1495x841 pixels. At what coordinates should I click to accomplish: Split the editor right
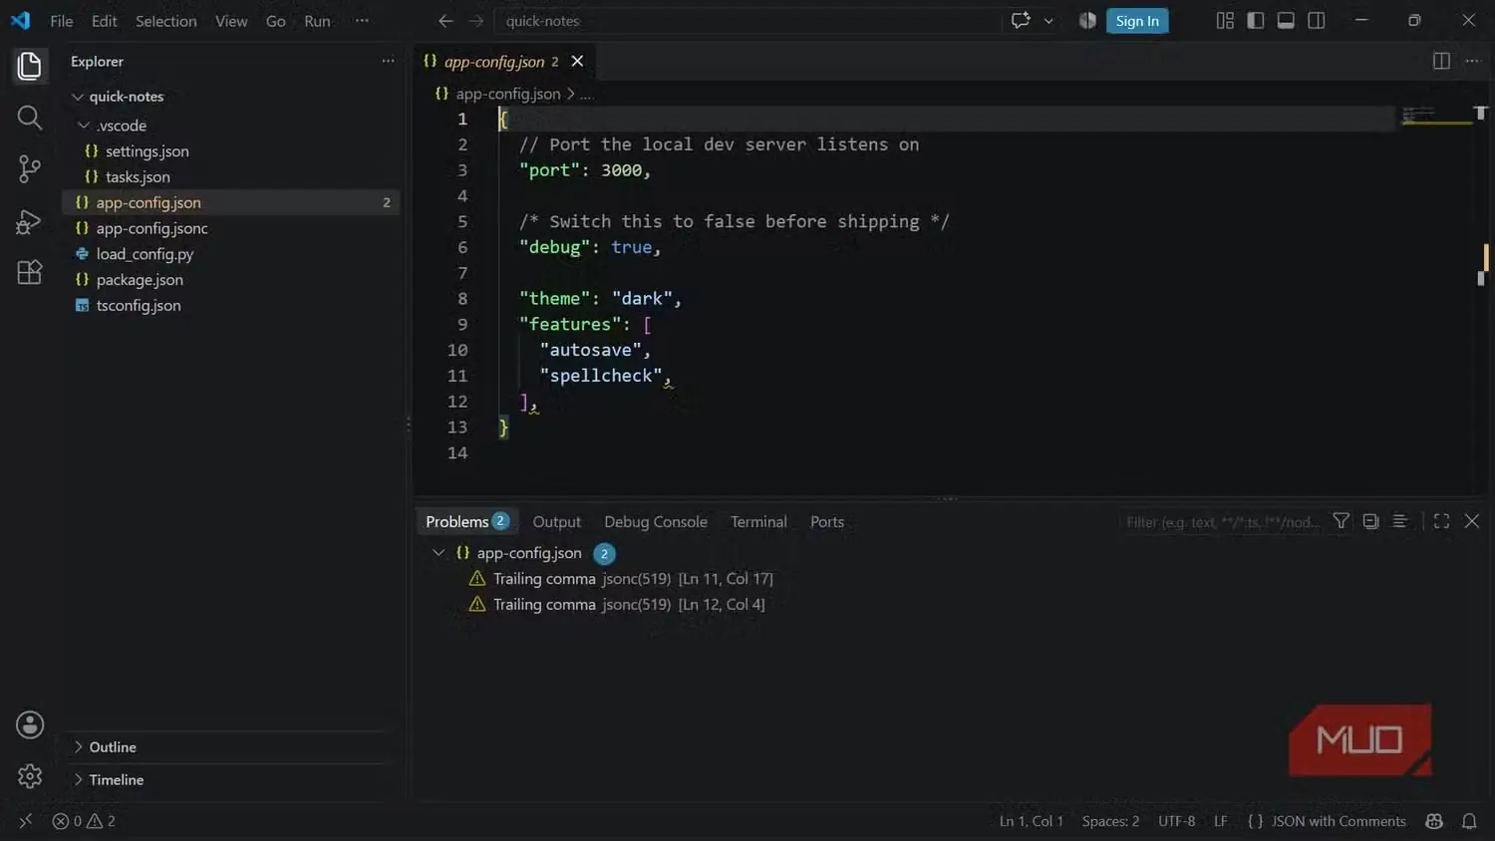[x=1441, y=61]
